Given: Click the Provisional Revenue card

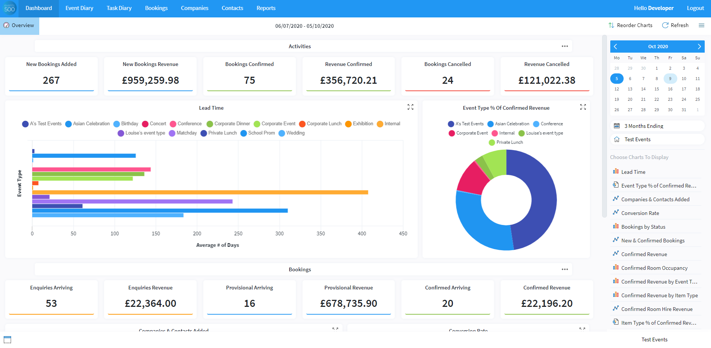Looking at the screenshot, I should point(348,299).
